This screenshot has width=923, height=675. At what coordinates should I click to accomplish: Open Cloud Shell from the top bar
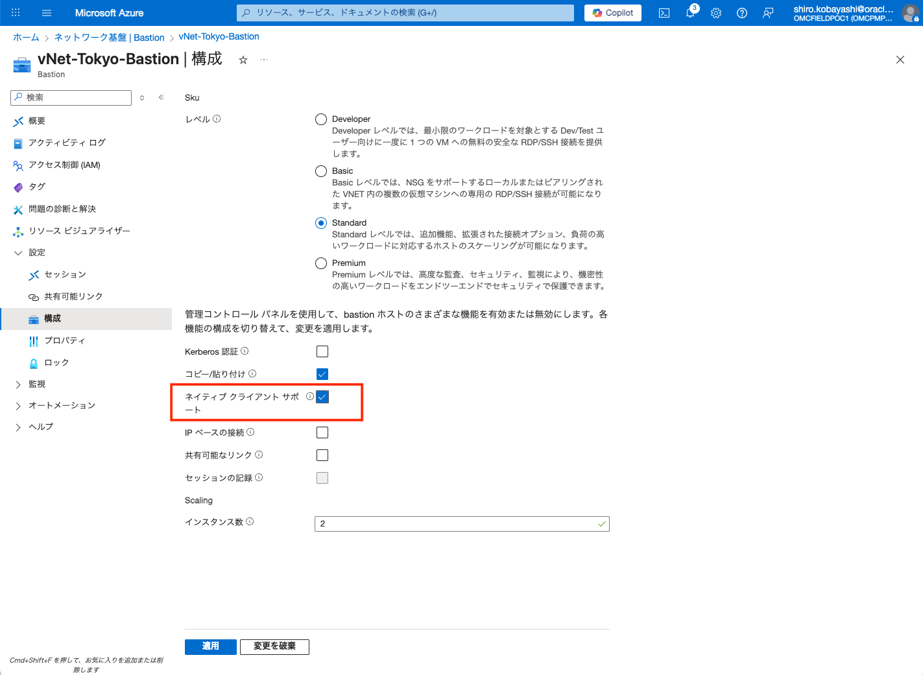[x=664, y=12]
